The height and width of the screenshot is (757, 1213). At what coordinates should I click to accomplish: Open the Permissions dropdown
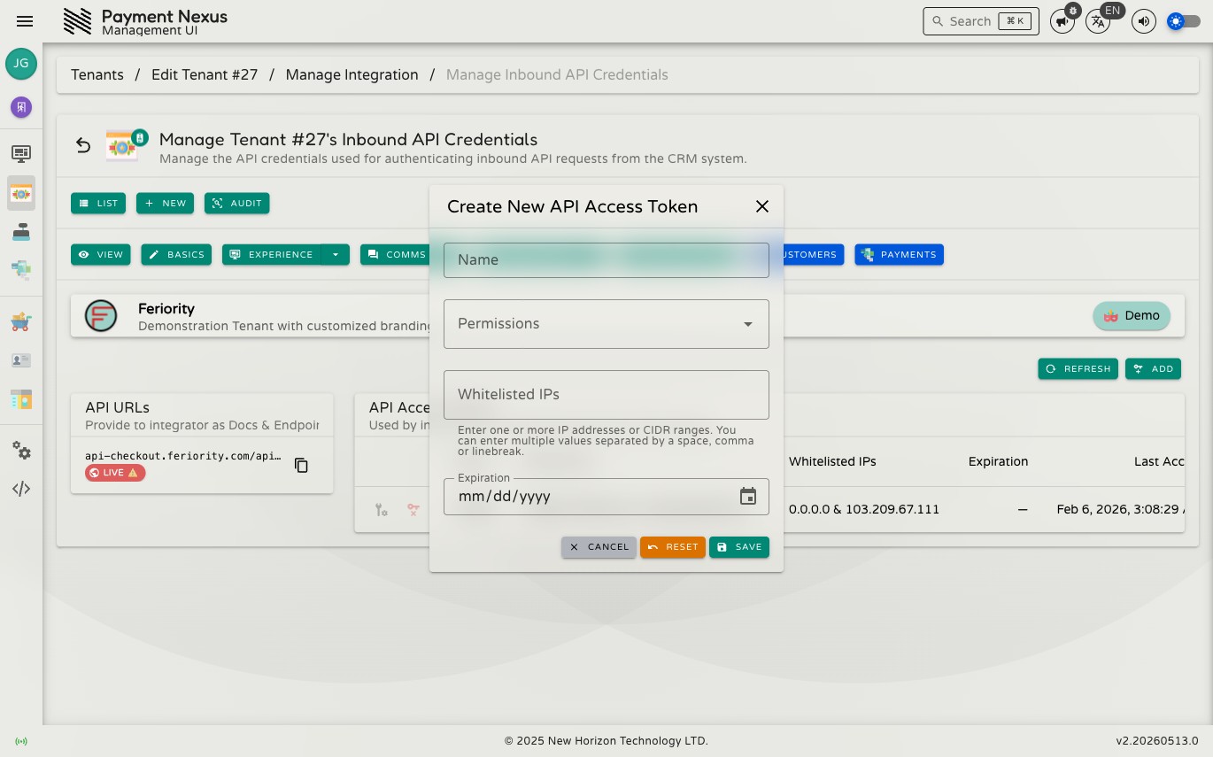(x=606, y=324)
